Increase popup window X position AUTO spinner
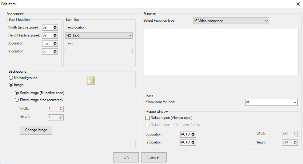 click(193, 133)
